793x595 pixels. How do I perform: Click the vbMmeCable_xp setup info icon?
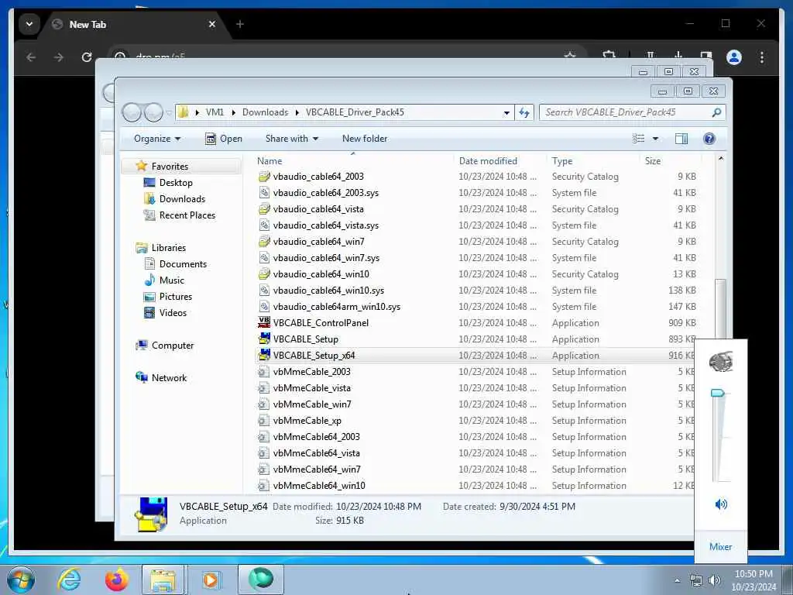pos(264,421)
